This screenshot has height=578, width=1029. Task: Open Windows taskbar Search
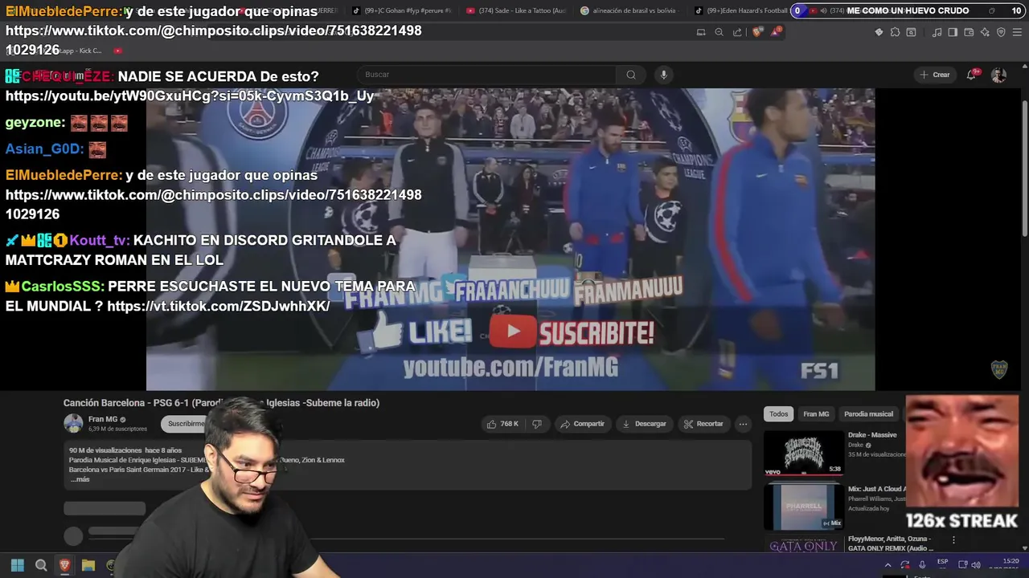(x=41, y=565)
